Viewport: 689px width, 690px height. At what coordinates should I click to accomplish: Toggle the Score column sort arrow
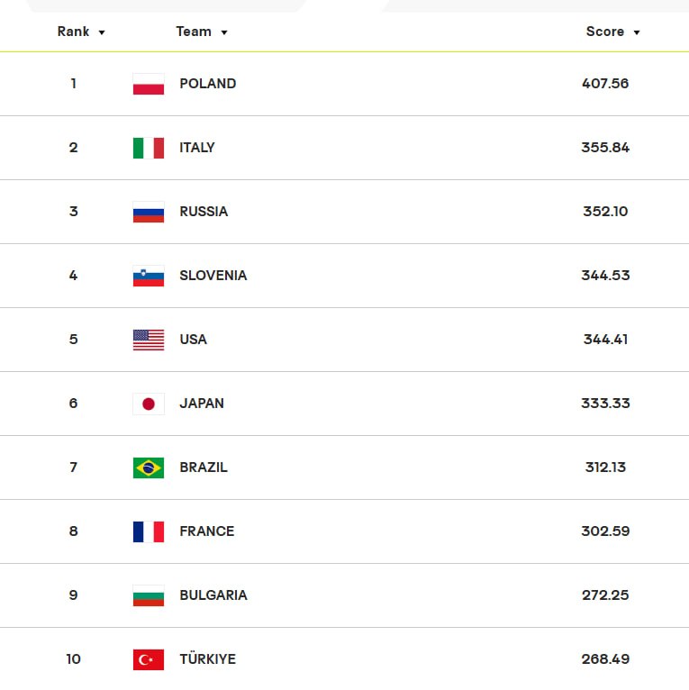pyautogui.click(x=636, y=32)
